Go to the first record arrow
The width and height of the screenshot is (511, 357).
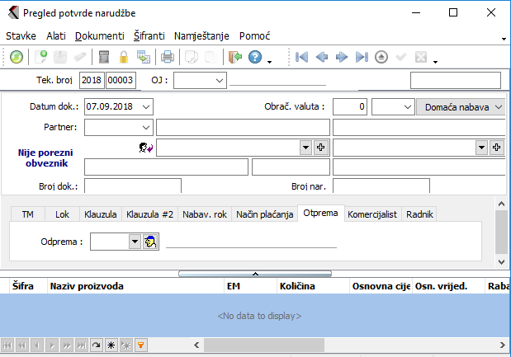(x=302, y=57)
